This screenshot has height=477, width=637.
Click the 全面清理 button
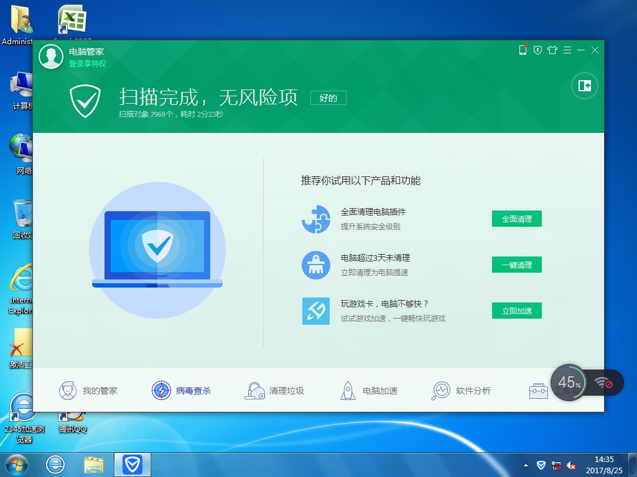tap(517, 219)
